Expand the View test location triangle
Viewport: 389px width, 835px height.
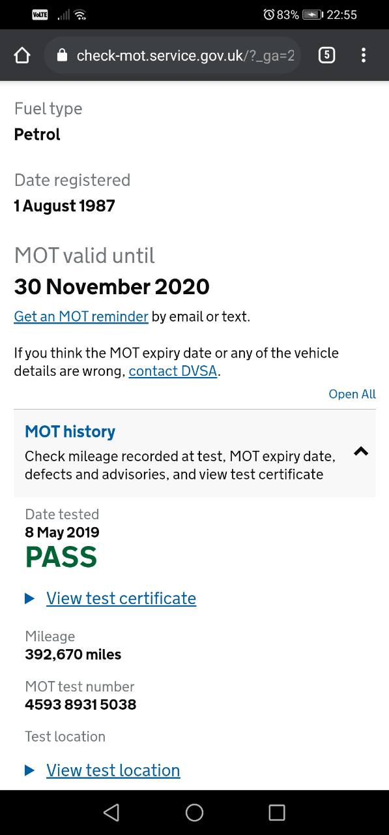point(29,770)
